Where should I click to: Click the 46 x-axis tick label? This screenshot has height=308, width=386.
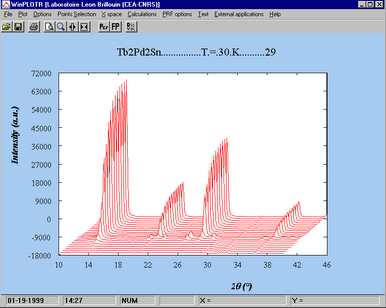point(326,265)
